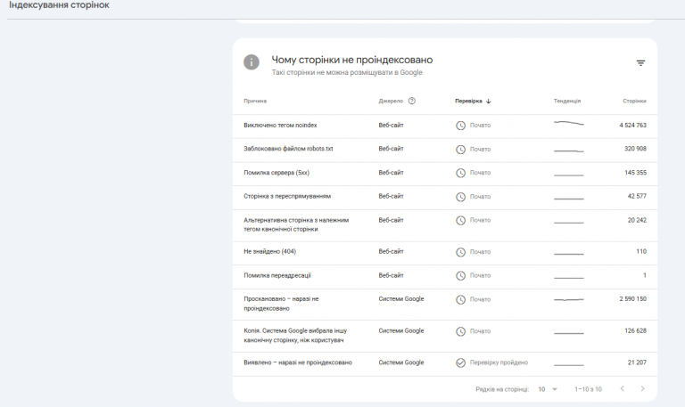Image resolution: width=685 pixels, height=407 pixels.
Task: Open 'Помилка переадресації' reason
Action: pyautogui.click(x=277, y=276)
